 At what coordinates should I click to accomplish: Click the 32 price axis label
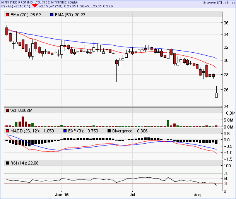tap(226, 47)
